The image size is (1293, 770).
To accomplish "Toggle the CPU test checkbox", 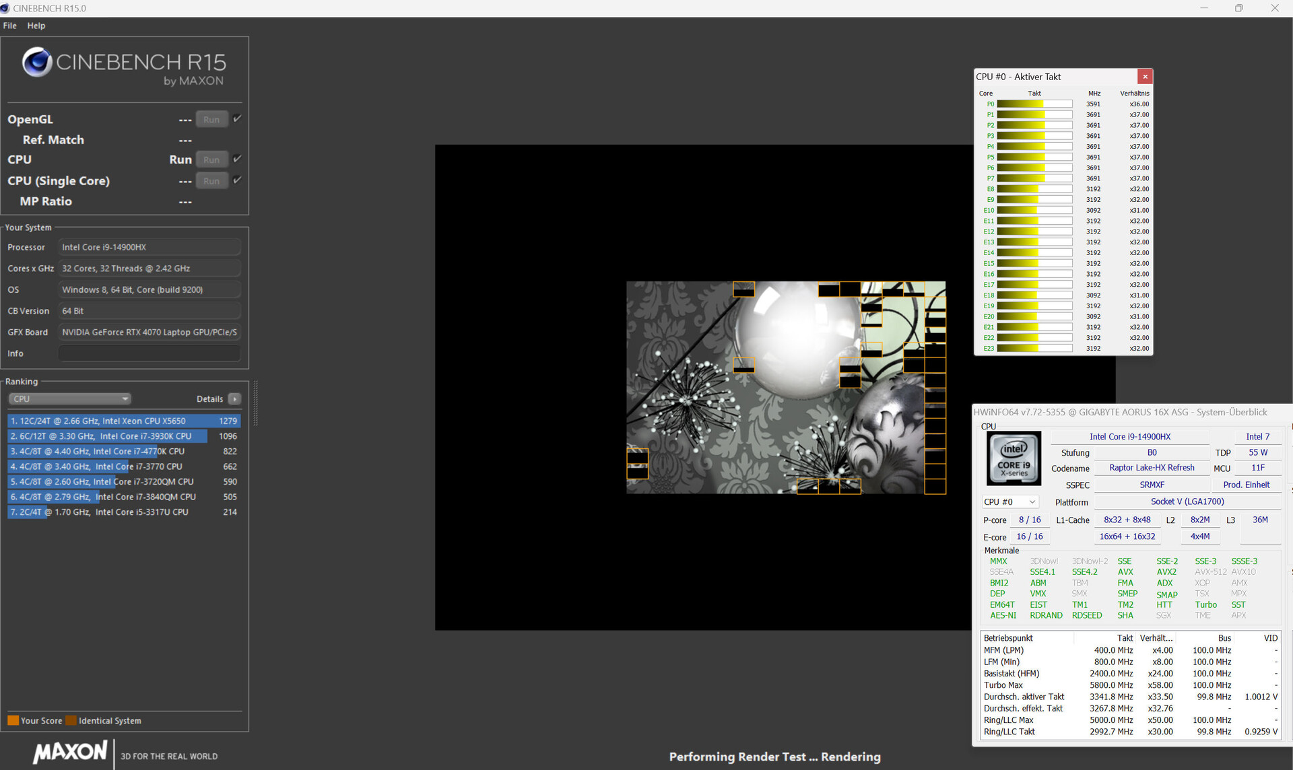I will click(237, 160).
